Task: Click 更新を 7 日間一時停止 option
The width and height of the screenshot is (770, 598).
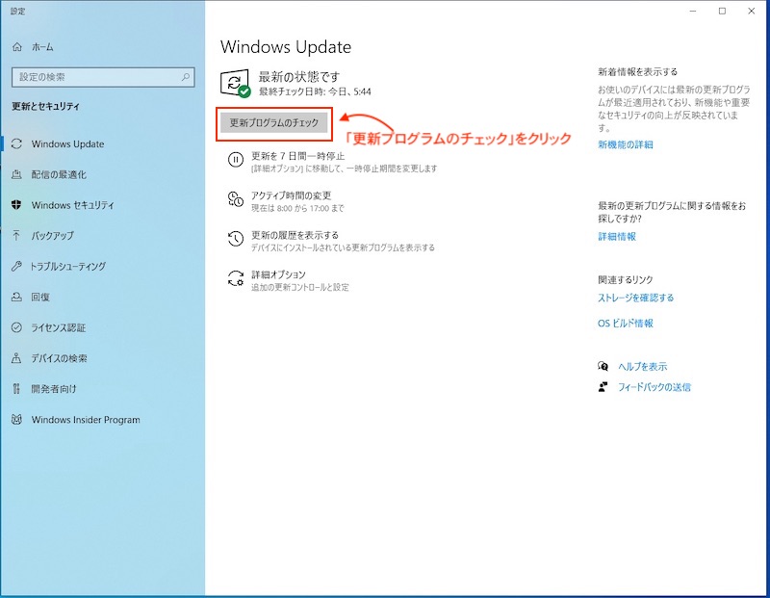Action: click(x=298, y=156)
